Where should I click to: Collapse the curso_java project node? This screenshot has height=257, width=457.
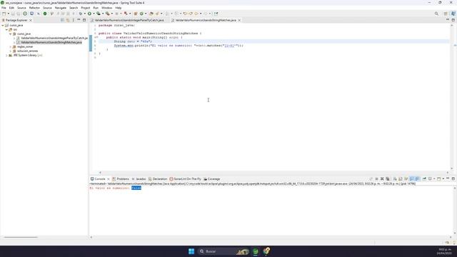pos(3,26)
